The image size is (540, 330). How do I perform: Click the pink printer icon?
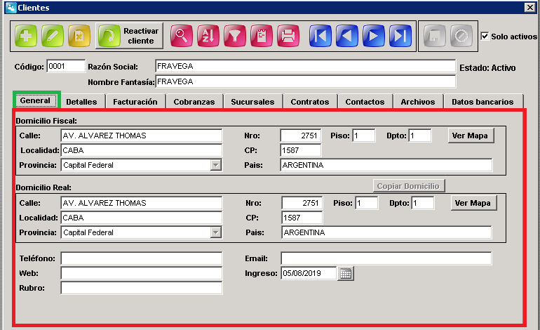288,36
